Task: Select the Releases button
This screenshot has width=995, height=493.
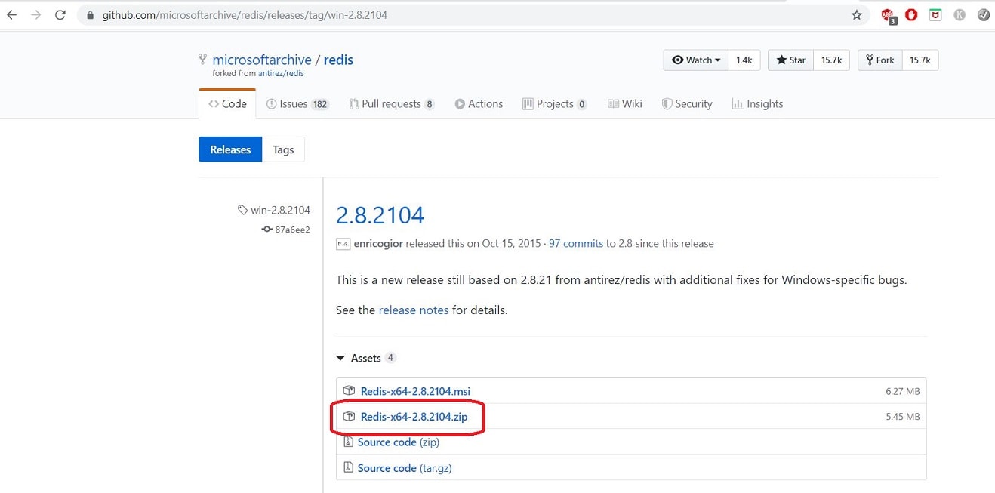Action: tap(230, 149)
